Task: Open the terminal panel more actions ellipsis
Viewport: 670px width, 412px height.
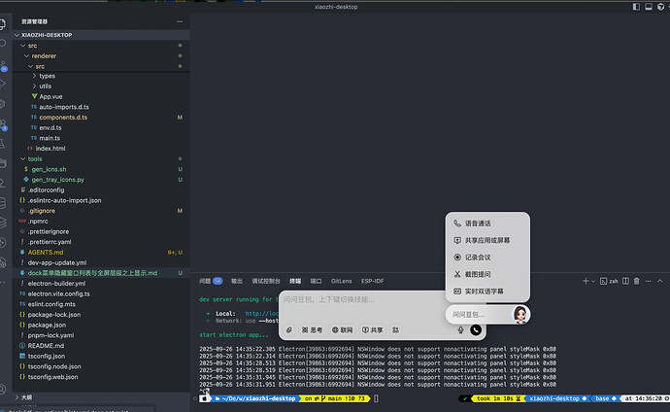Action: point(649,281)
